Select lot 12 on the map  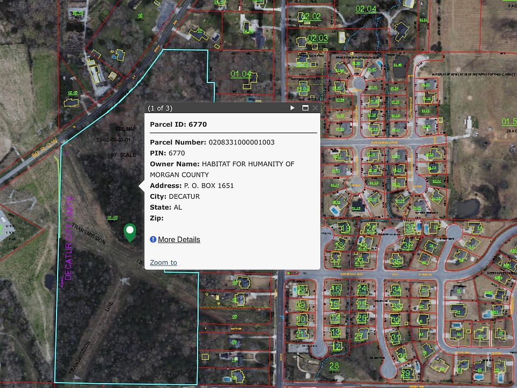(337, 346)
